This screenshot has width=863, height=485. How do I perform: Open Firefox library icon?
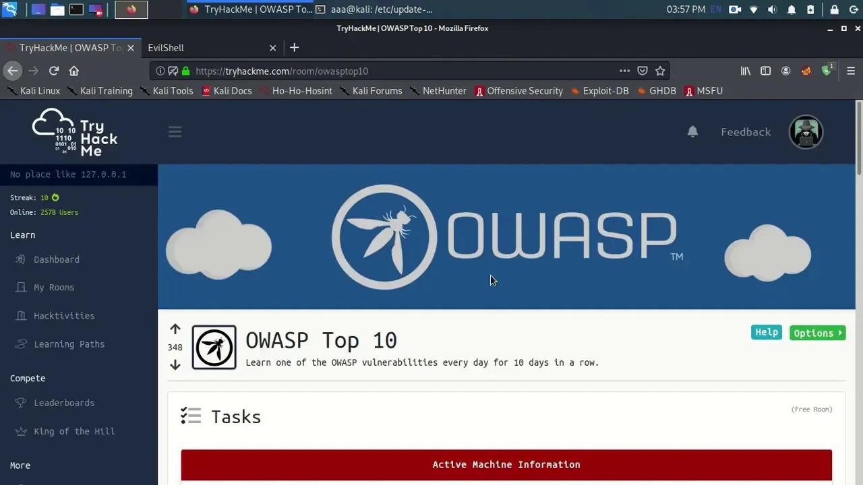(746, 71)
